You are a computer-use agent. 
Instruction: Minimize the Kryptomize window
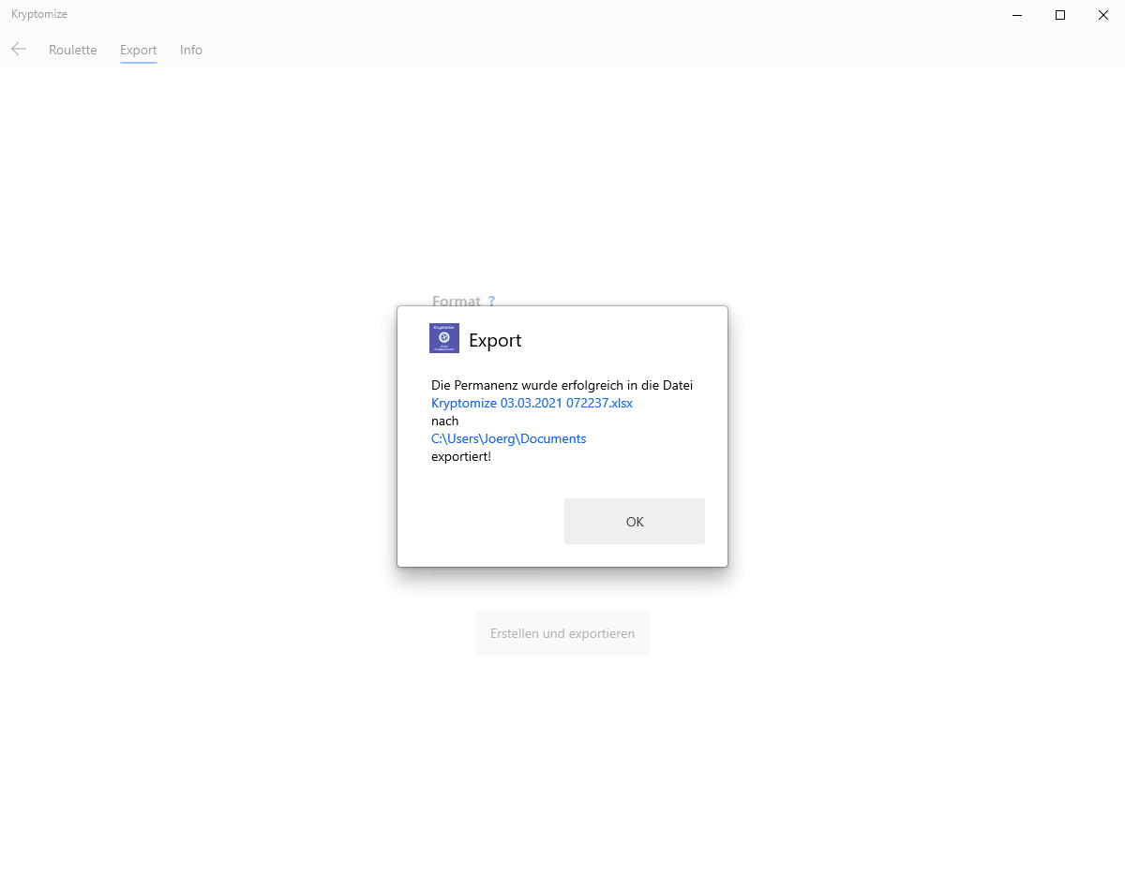tap(1017, 15)
